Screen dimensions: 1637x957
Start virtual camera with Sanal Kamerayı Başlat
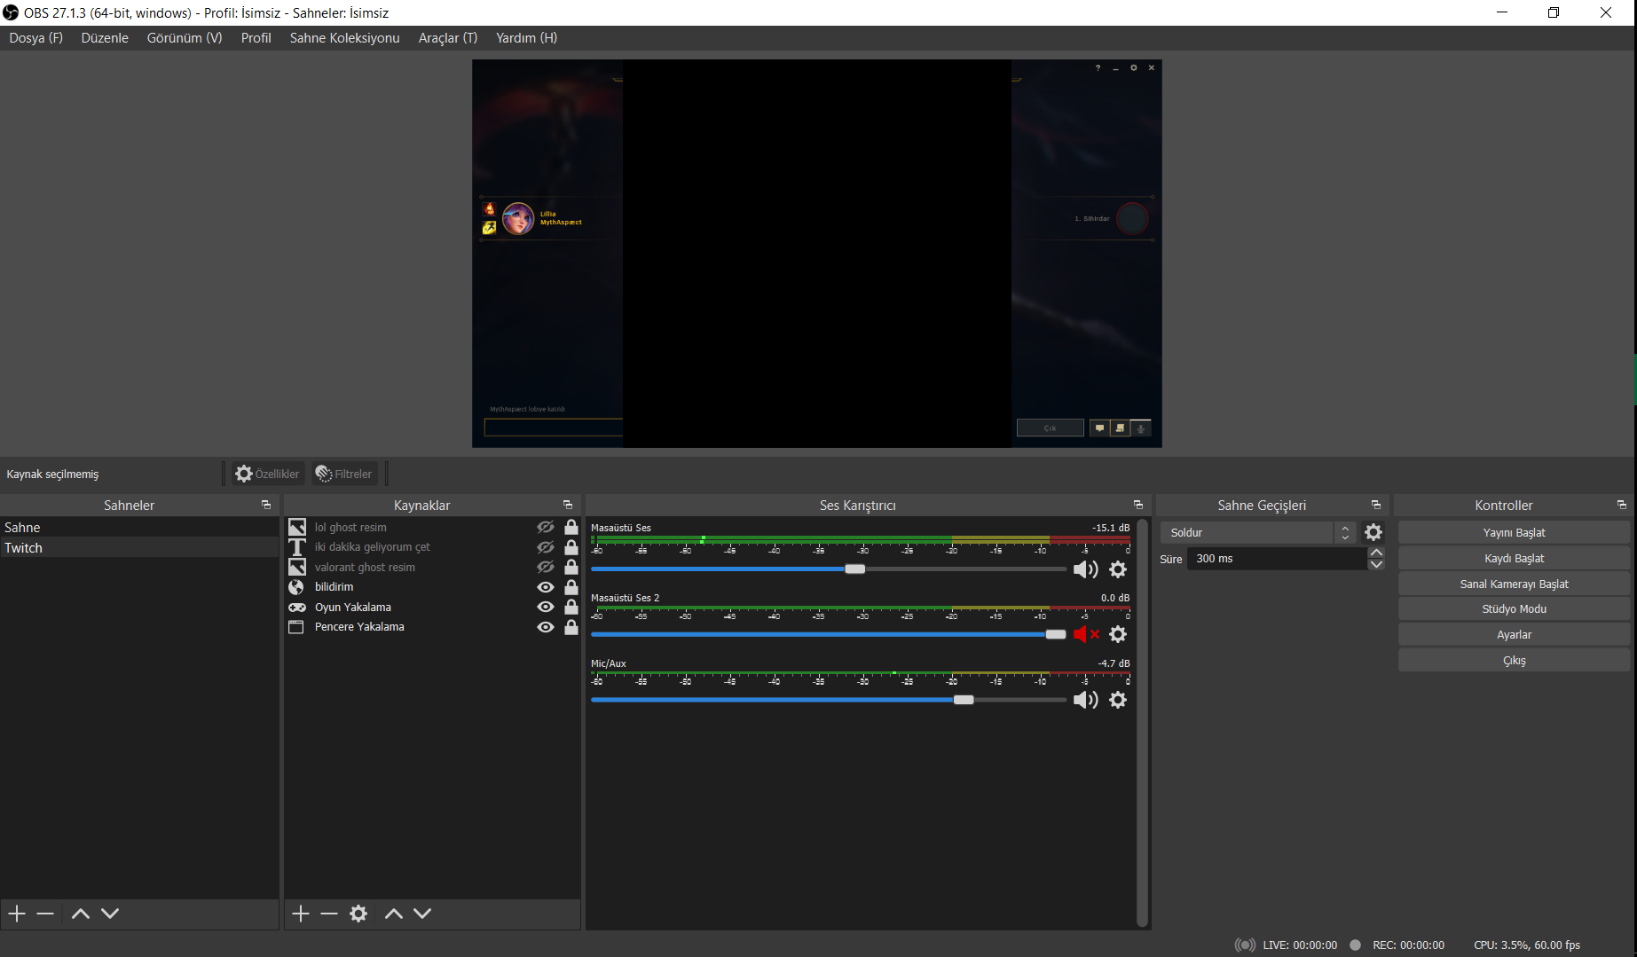click(x=1515, y=584)
